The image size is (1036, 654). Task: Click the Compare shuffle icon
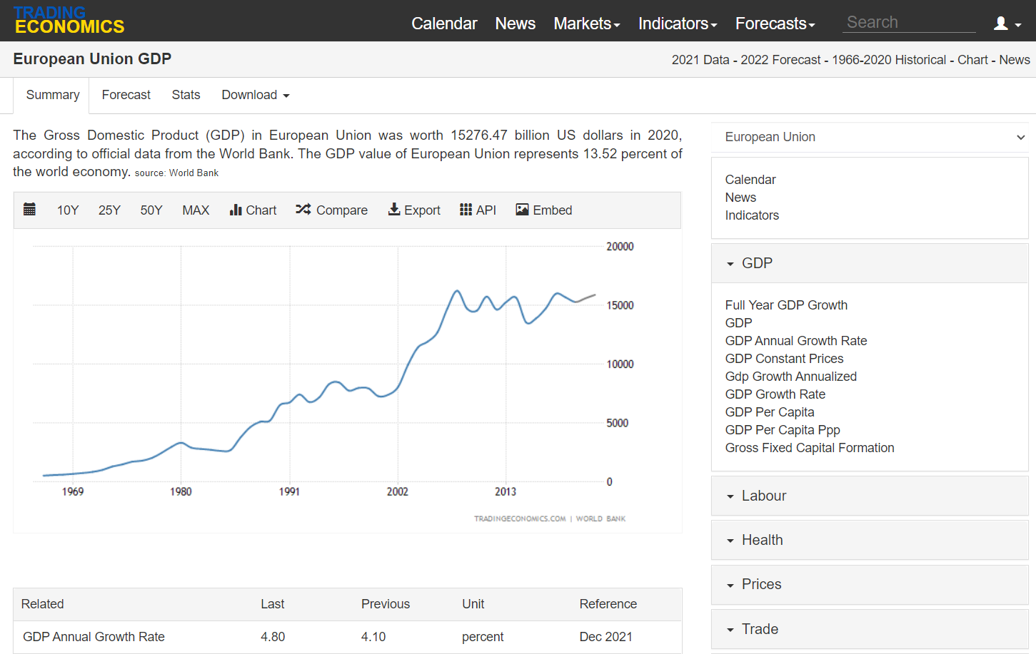click(x=303, y=210)
